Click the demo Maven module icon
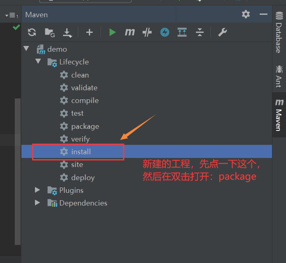The width and height of the screenshot is (286, 263). coord(41,50)
